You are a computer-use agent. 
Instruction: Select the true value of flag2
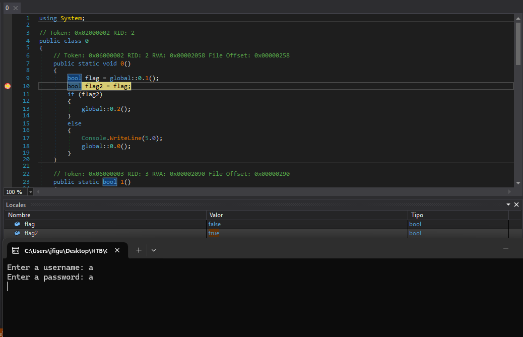[214, 233]
